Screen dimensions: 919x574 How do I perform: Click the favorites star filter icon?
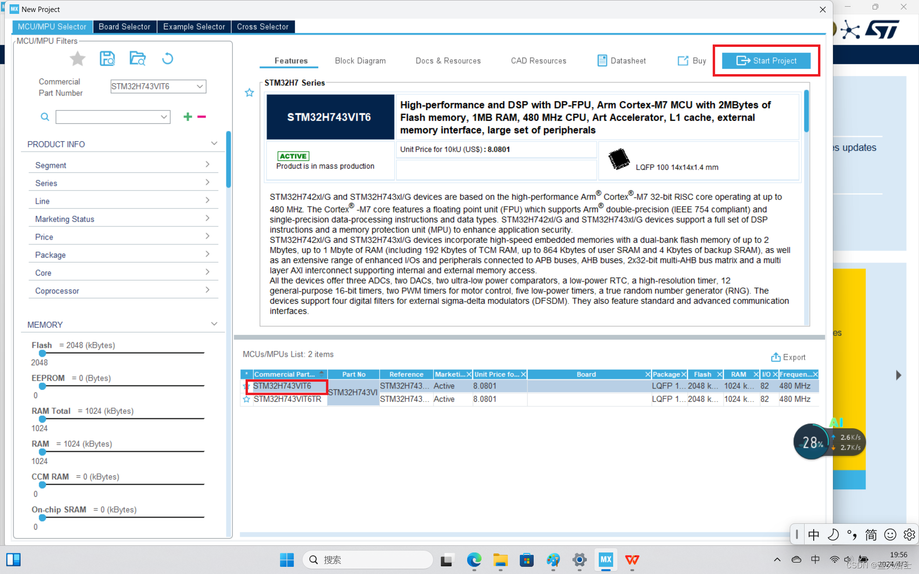tap(77, 59)
